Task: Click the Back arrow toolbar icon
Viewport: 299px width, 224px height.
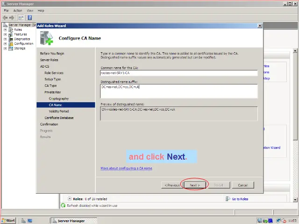Action: (5, 18)
